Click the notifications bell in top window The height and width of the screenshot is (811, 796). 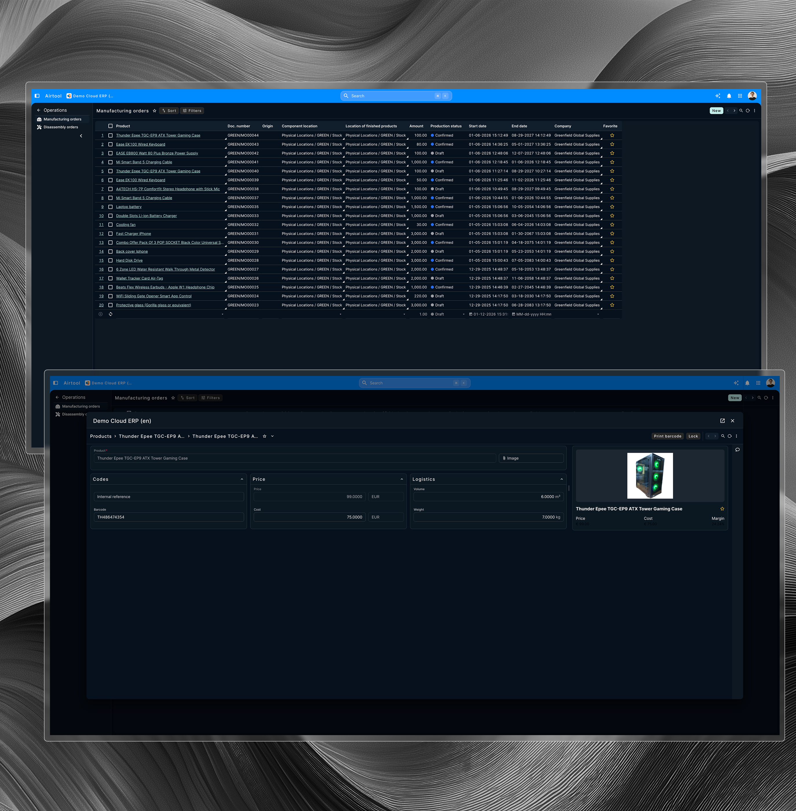(x=729, y=96)
